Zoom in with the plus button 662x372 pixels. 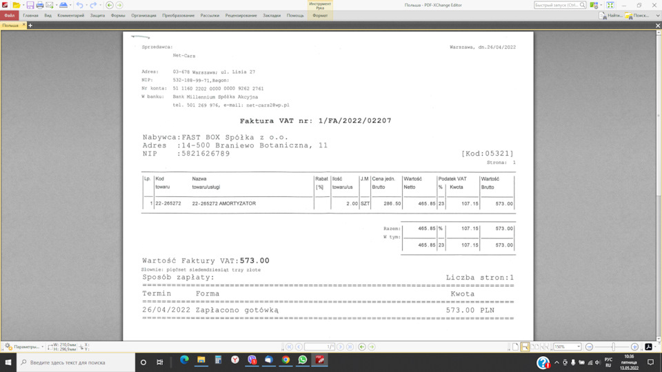point(634,347)
